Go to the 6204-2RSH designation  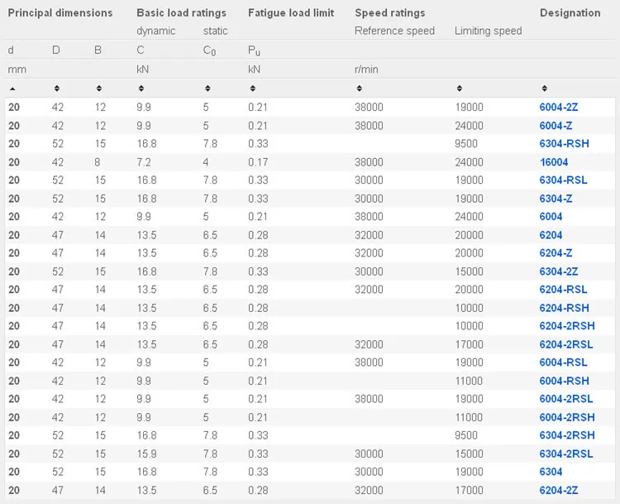566,326
